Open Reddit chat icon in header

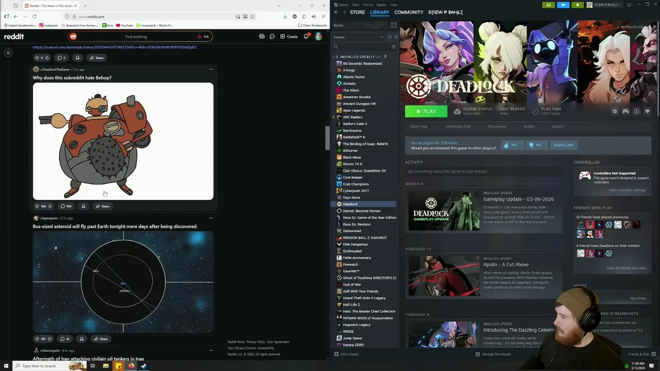point(272,37)
